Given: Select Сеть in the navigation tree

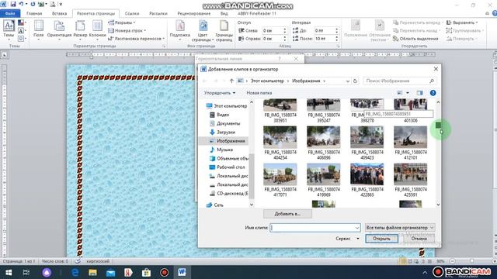Looking at the screenshot, I should tap(215, 205).
